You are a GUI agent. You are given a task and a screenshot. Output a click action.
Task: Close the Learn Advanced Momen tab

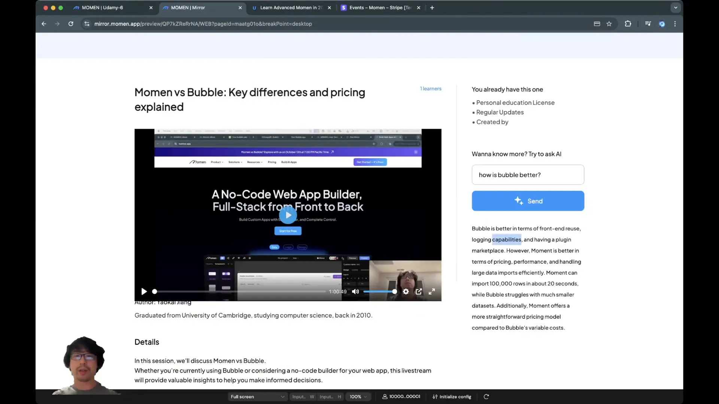tap(329, 7)
